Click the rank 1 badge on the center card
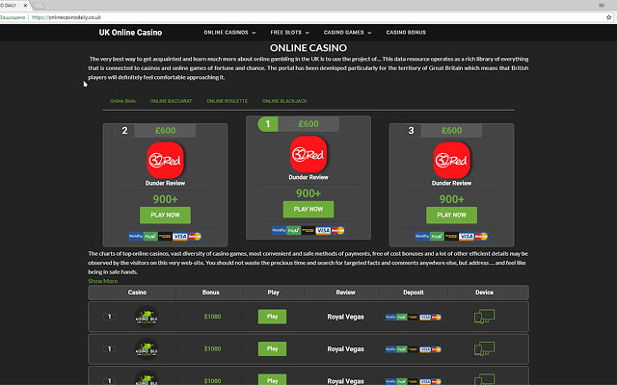The height and width of the screenshot is (385, 617). coord(268,124)
